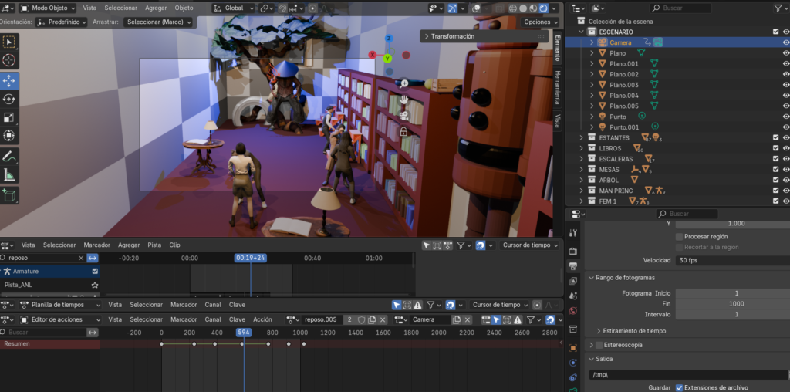Select the Scale tool in viewport toolbar
This screenshot has height=392, width=790.
coord(9,118)
